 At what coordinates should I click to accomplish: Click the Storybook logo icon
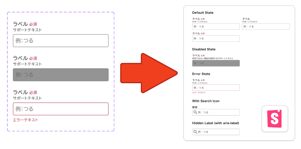point(275,119)
